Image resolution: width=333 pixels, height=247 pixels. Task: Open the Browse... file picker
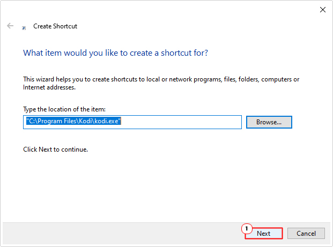(x=269, y=122)
